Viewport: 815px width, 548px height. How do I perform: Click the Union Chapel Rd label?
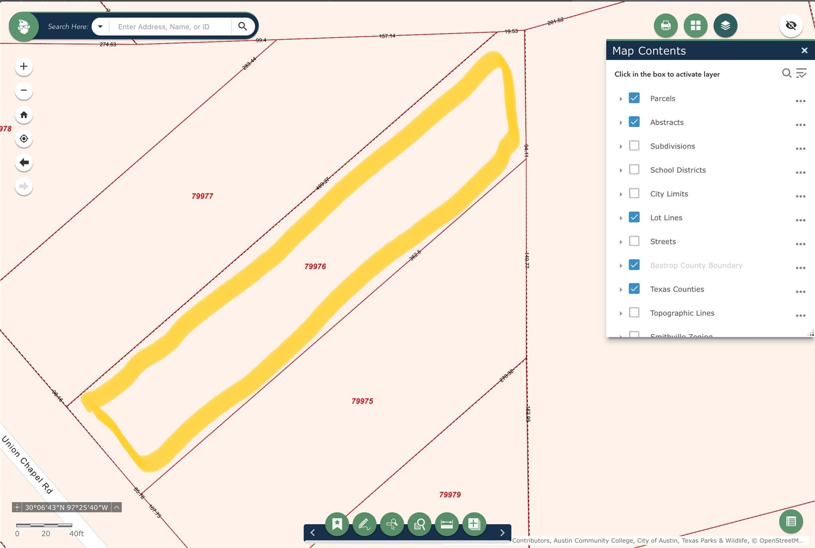pyautogui.click(x=27, y=465)
